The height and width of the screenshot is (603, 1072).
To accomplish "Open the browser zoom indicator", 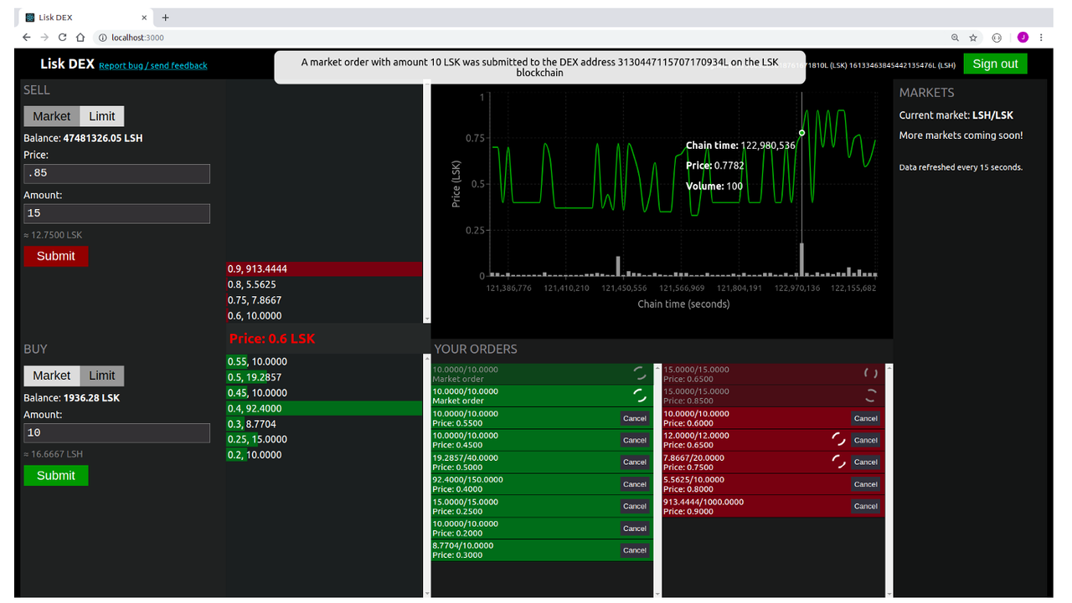I will [x=955, y=38].
